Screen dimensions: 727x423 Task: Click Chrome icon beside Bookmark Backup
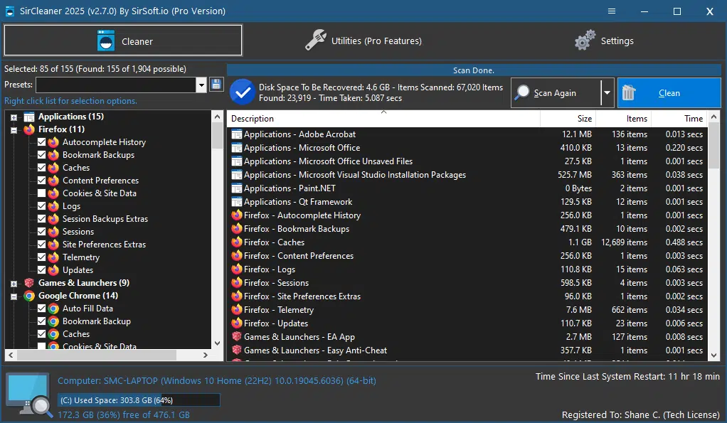(x=54, y=321)
